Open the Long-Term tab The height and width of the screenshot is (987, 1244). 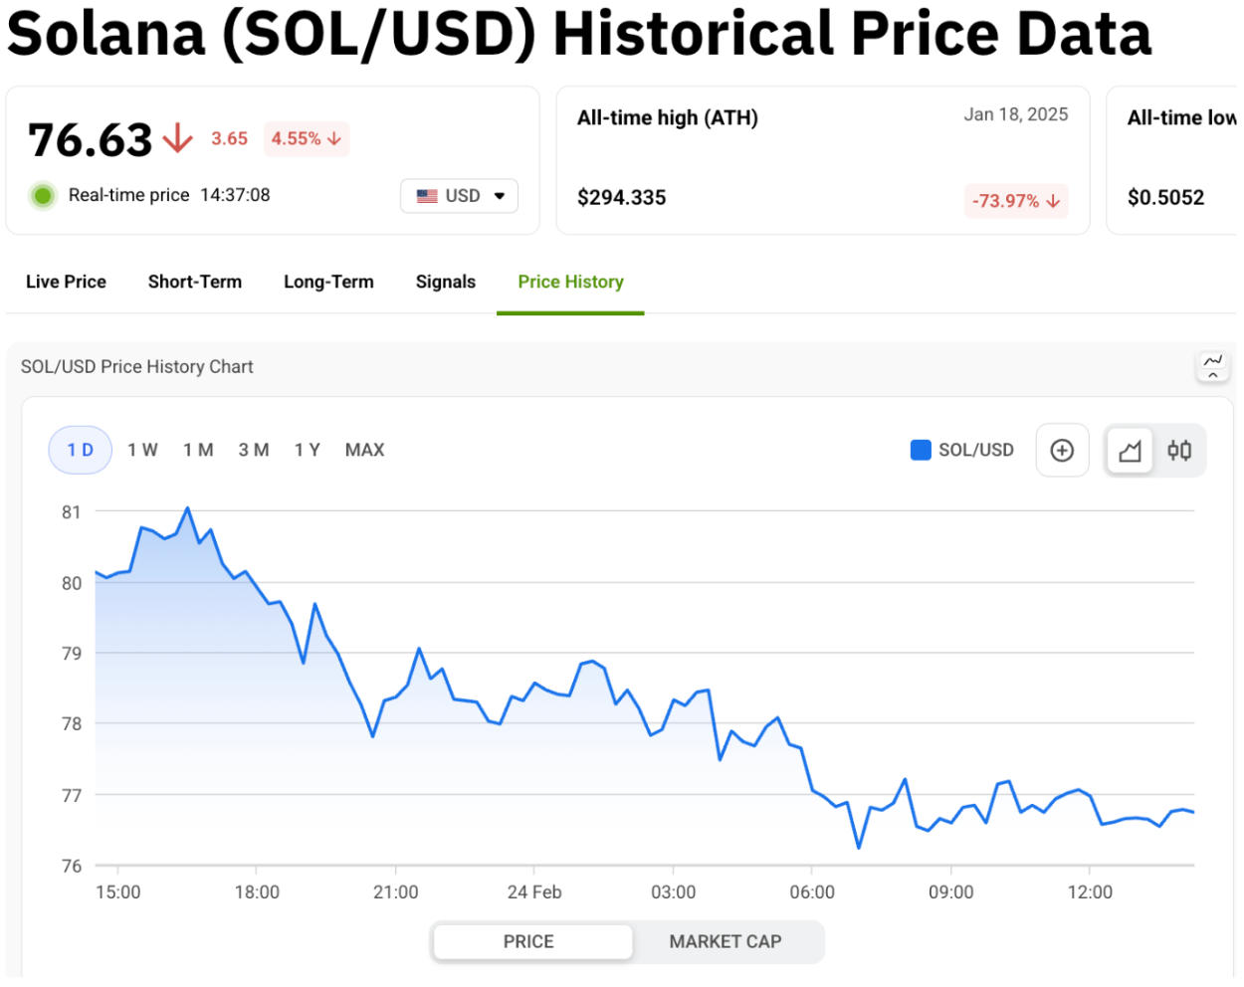click(328, 282)
